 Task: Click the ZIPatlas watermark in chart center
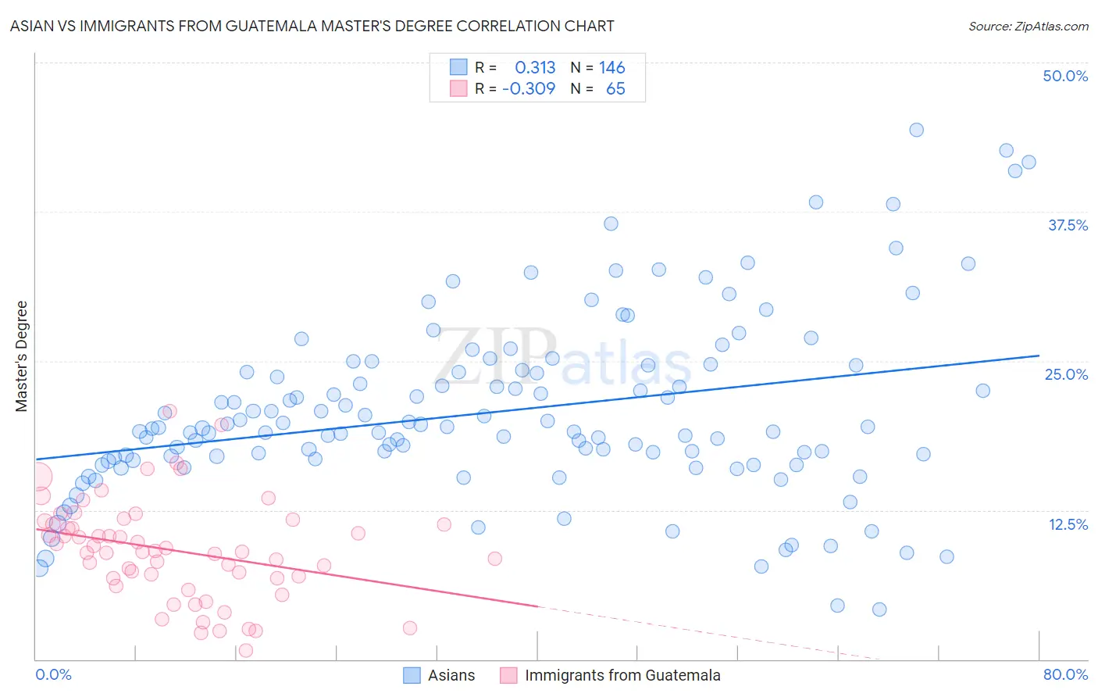(564, 356)
